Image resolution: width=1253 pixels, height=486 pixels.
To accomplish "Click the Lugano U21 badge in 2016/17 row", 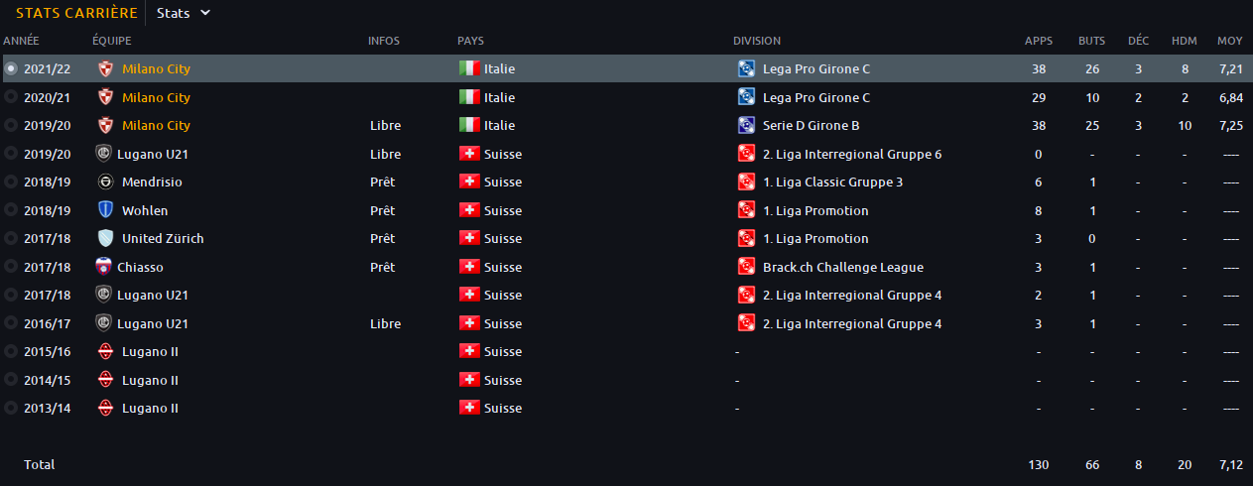I will pyautogui.click(x=102, y=323).
